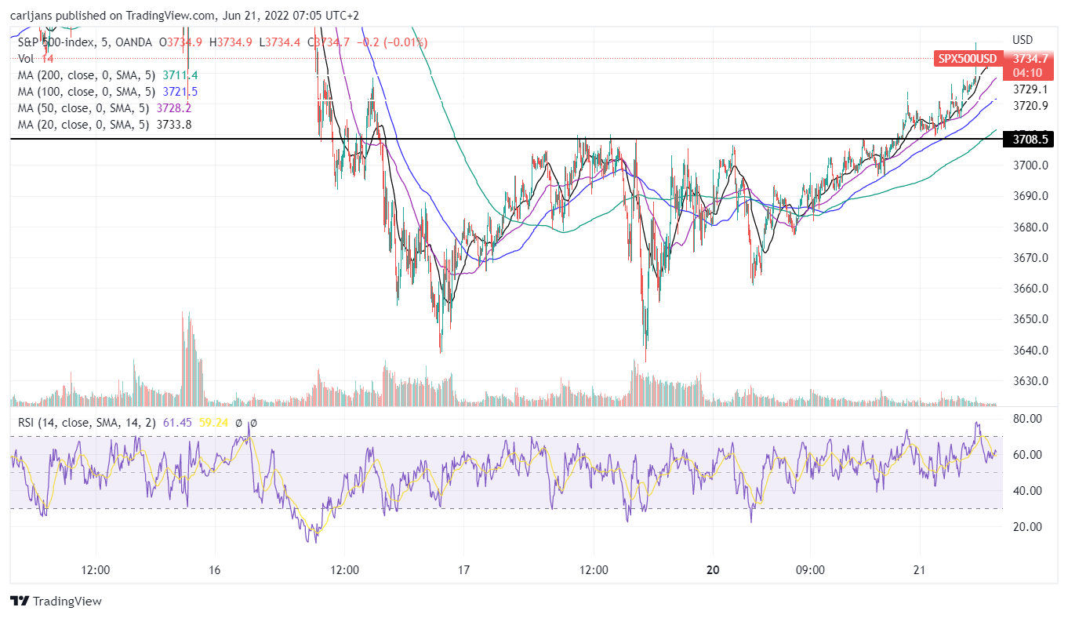Select the RSI (14, close, SMA) legend
The image size is (1068, 618).
pyautogui.click(x=88, y=423)
